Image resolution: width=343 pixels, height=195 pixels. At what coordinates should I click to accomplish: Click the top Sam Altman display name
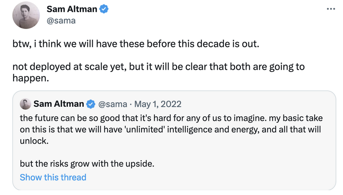(x=72, y=9)
